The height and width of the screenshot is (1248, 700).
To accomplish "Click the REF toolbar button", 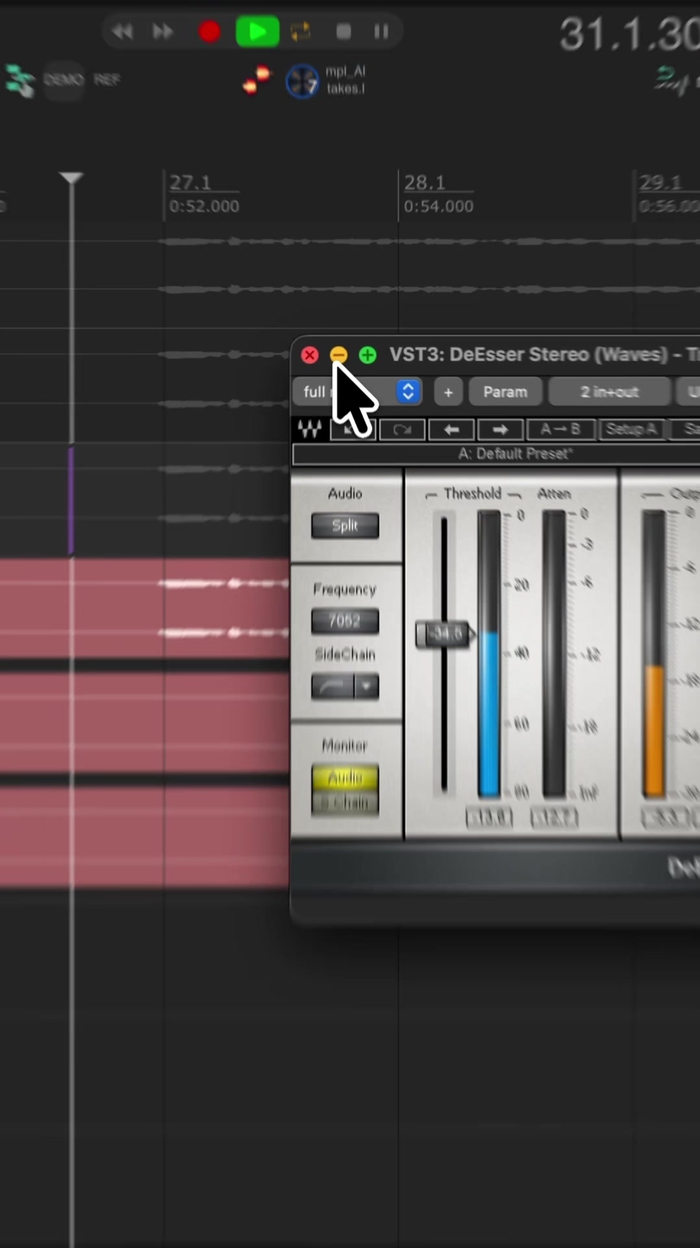I will [106, 80].
